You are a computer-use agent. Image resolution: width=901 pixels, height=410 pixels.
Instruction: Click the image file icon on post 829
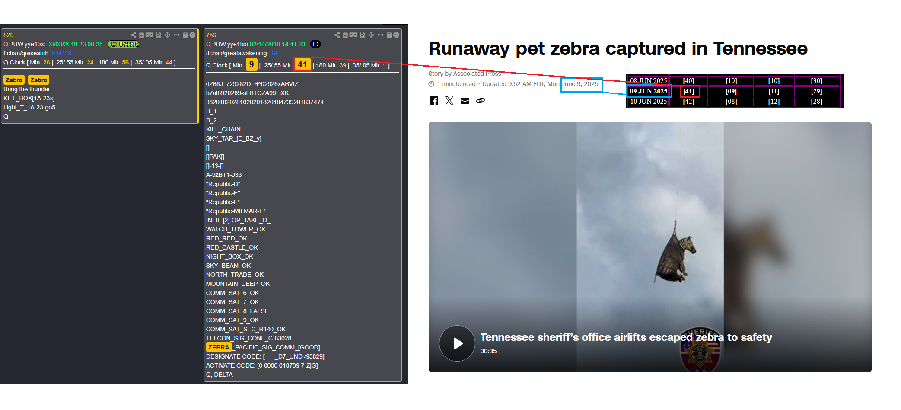pyautogui.click(x=159, y=35)
